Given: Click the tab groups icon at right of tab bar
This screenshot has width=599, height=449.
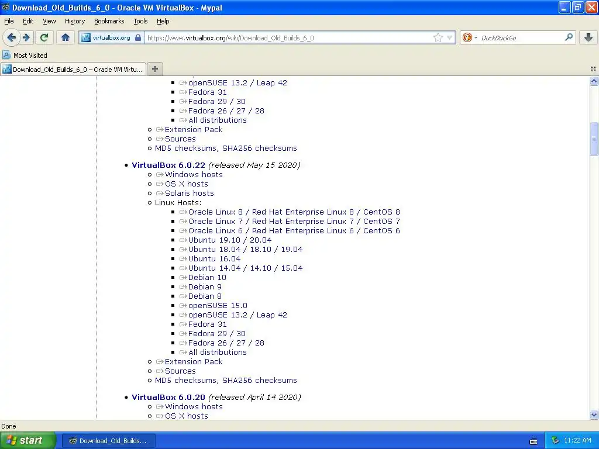Looking at the screenshot, I should [x=593, y=69].
